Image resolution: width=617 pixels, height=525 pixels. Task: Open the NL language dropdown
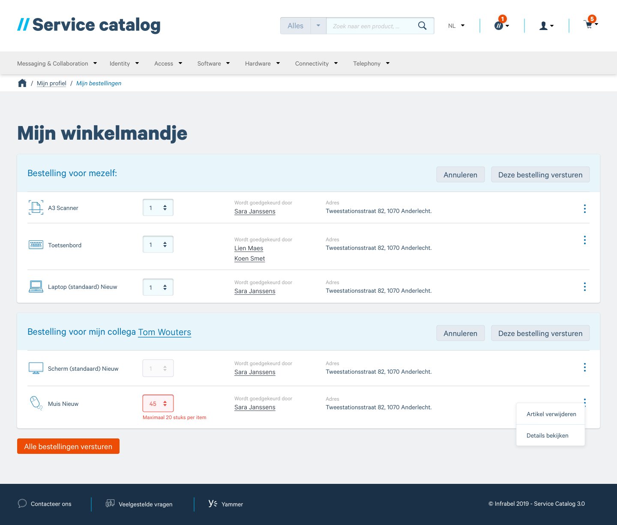[x=456, y=26]
